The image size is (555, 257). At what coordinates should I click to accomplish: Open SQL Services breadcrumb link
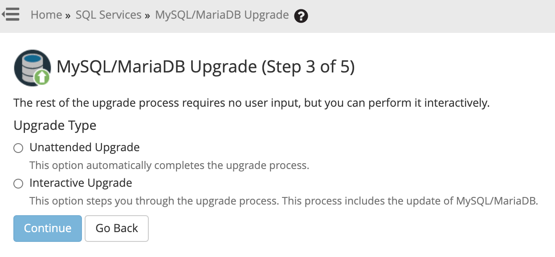pos(108,15)
